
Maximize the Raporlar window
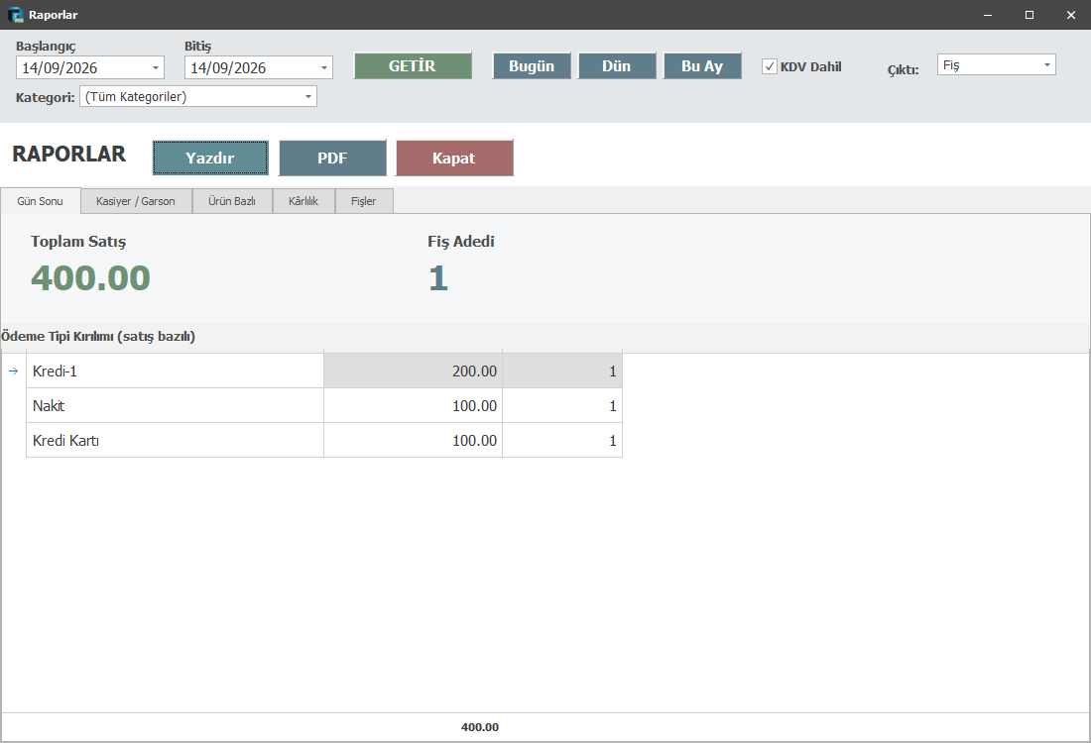pyautogui.click(x=1030, y=15)
